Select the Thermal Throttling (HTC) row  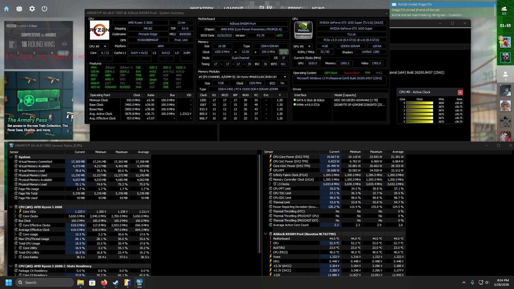tap(335, 211)
